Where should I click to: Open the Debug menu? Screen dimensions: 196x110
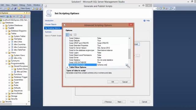pos(22,5)
